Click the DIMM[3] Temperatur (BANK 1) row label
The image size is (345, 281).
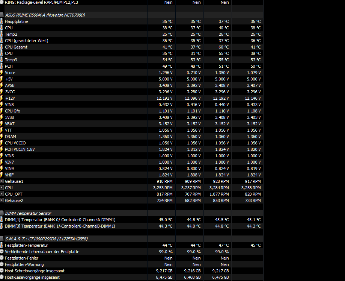click(x=60, y=226)
